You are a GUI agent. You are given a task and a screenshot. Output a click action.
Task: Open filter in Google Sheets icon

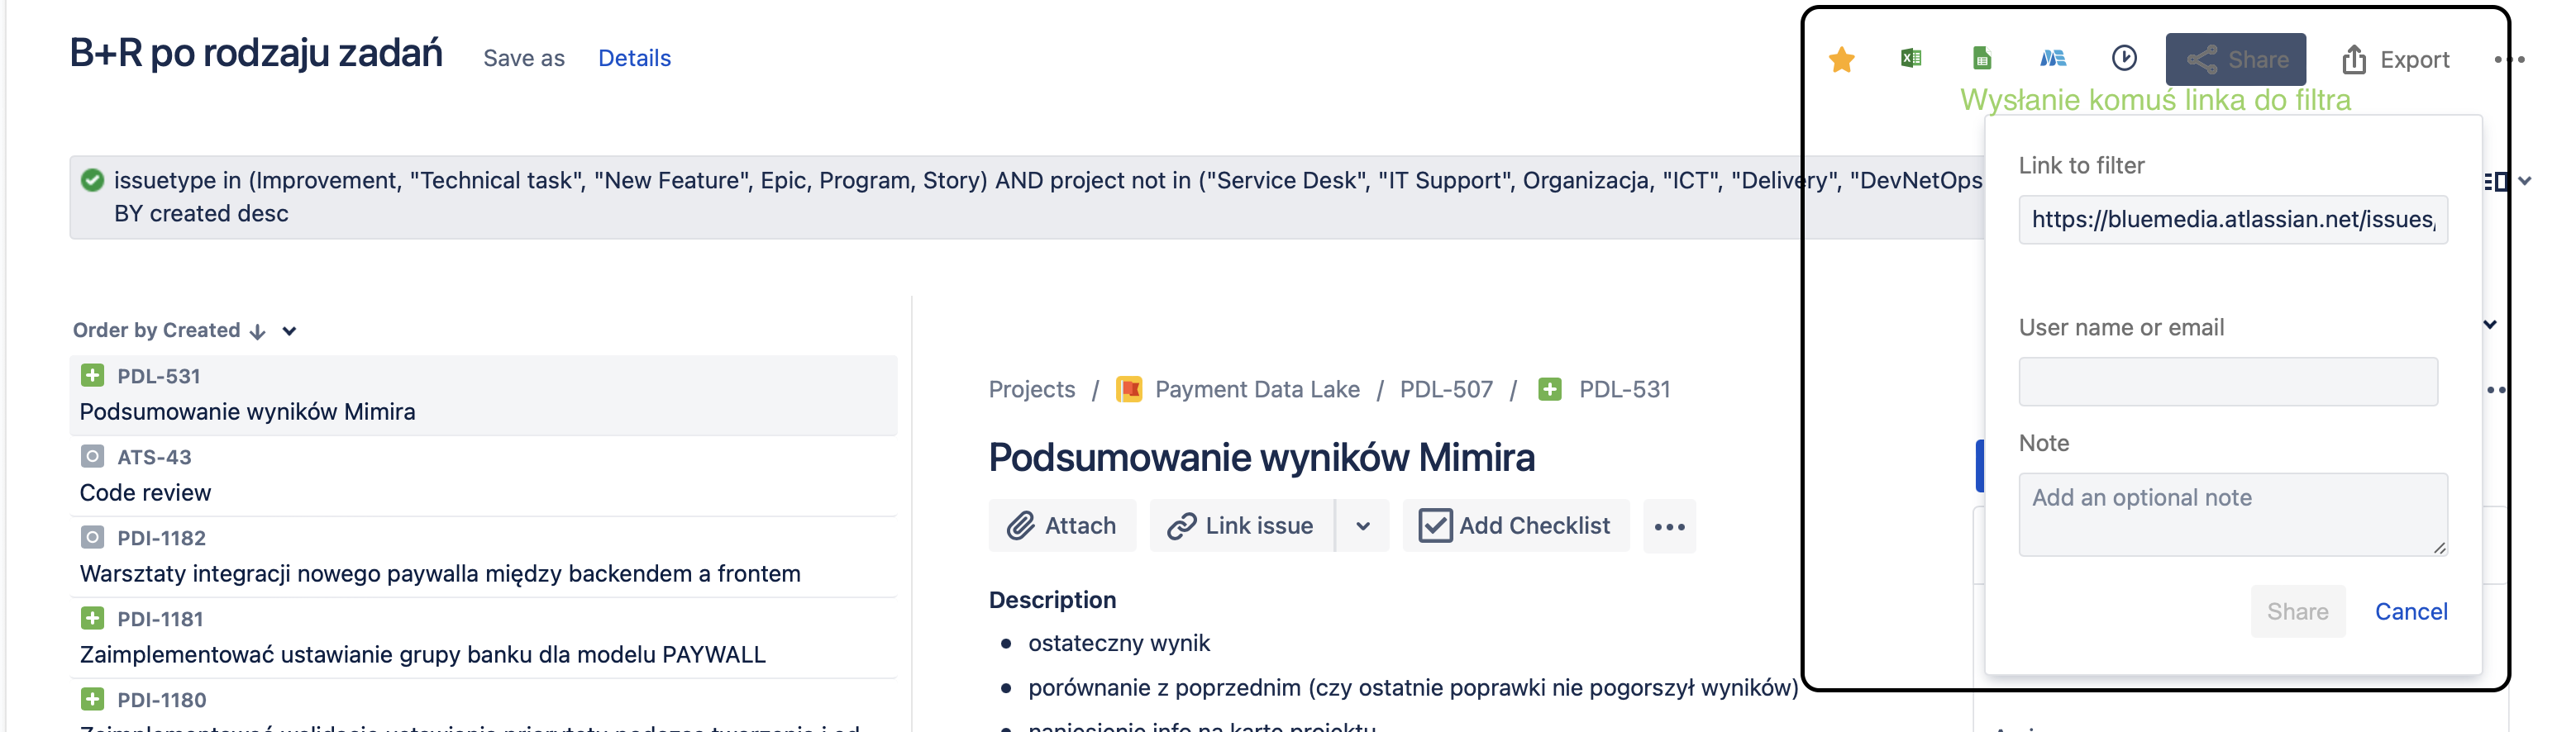point(1981,59)
